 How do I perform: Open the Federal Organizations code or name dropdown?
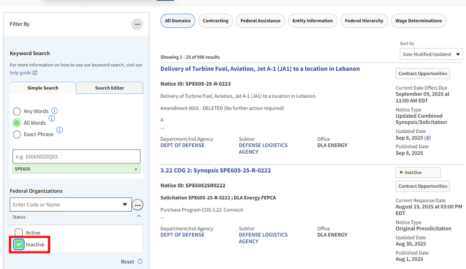[125, 204]
